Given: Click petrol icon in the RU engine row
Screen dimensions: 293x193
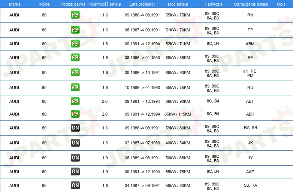Looking at the screenshot, I should coord(75,87).
